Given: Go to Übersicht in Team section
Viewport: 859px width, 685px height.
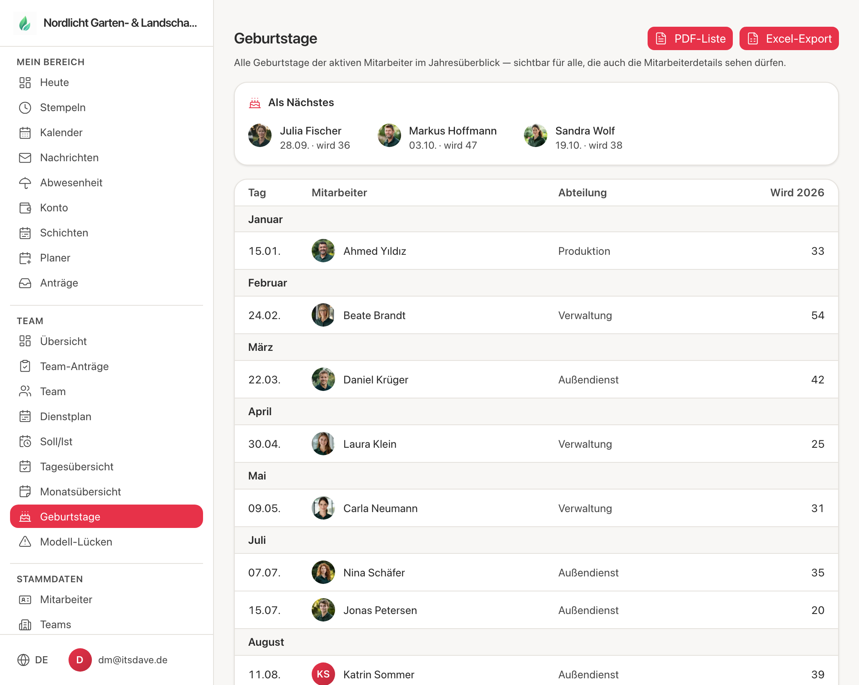Looking at the screenshot, I should pos(107,341).
